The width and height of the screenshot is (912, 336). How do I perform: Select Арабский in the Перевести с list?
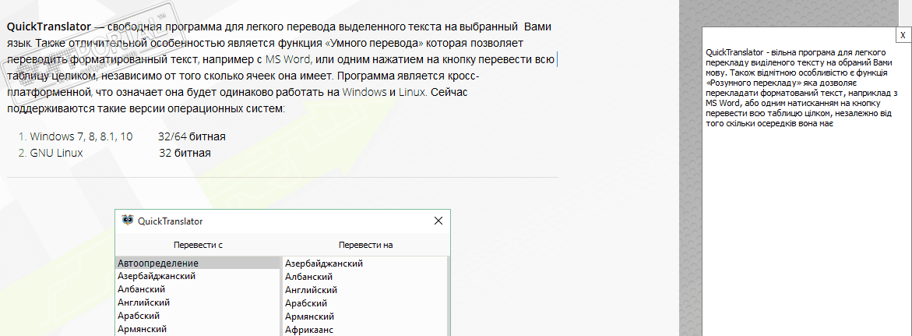tap(198, 317)
